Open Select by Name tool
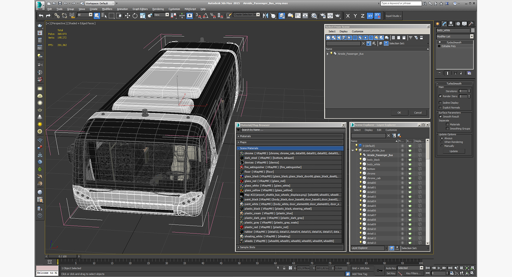Viewport: 512px width, 277px height. pyautogui.click(x=104, y=16)
